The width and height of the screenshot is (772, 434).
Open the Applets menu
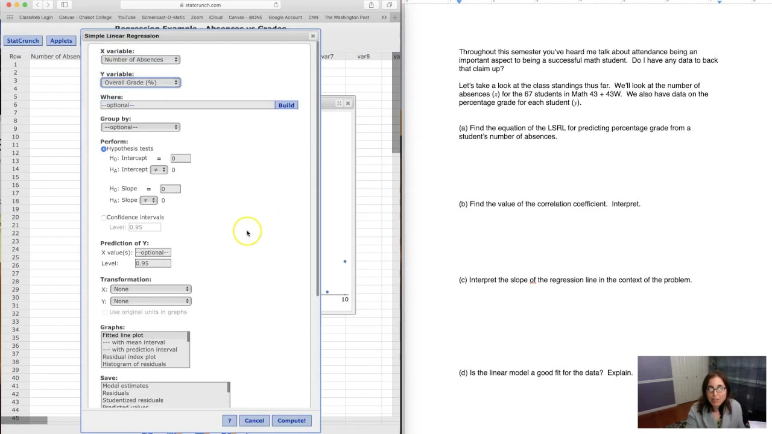(x=61, y=41)
